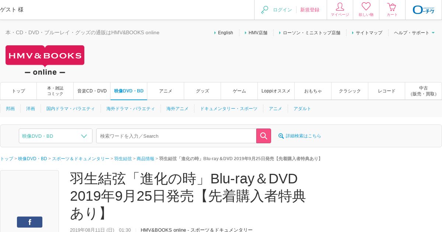Select the 本・雑誌 コミック tab
This screenshot has width=442, height=232.
click(55, 91)
